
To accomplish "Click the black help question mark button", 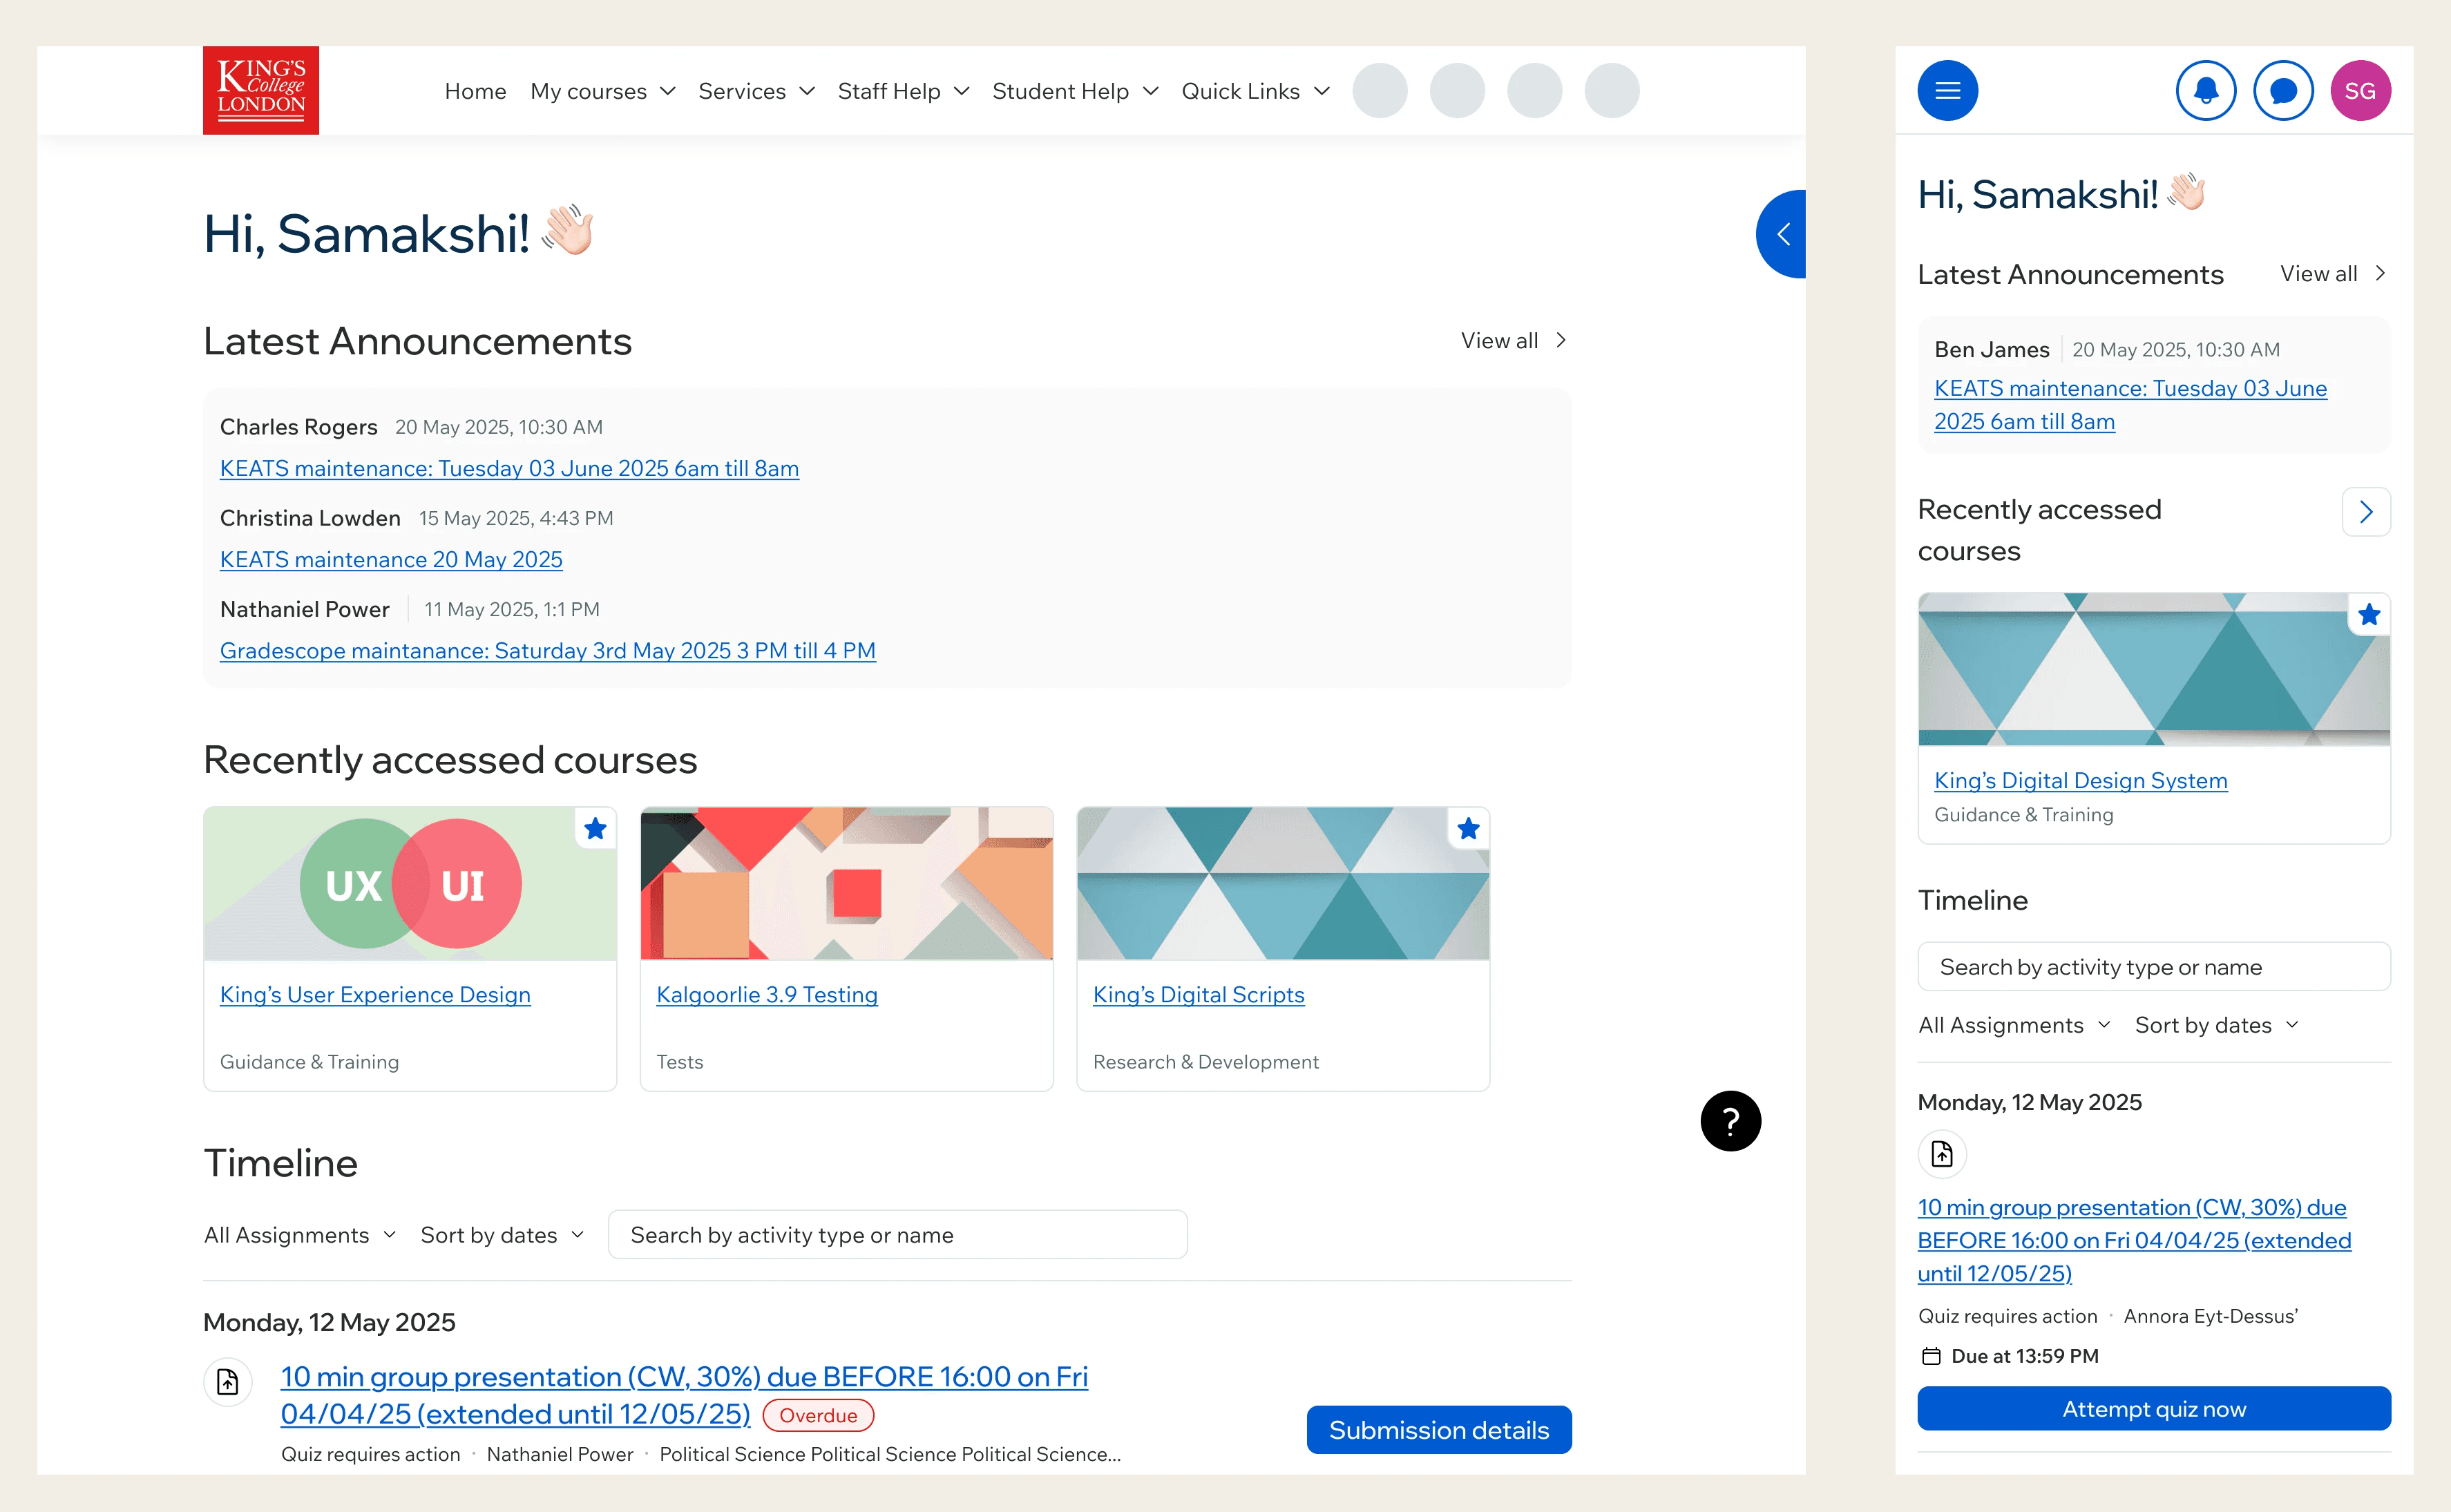I will click(x=1730, y=1121).
